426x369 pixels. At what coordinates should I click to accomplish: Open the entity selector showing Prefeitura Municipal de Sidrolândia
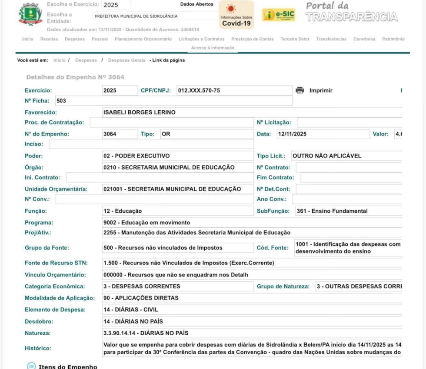coord(152,16)
